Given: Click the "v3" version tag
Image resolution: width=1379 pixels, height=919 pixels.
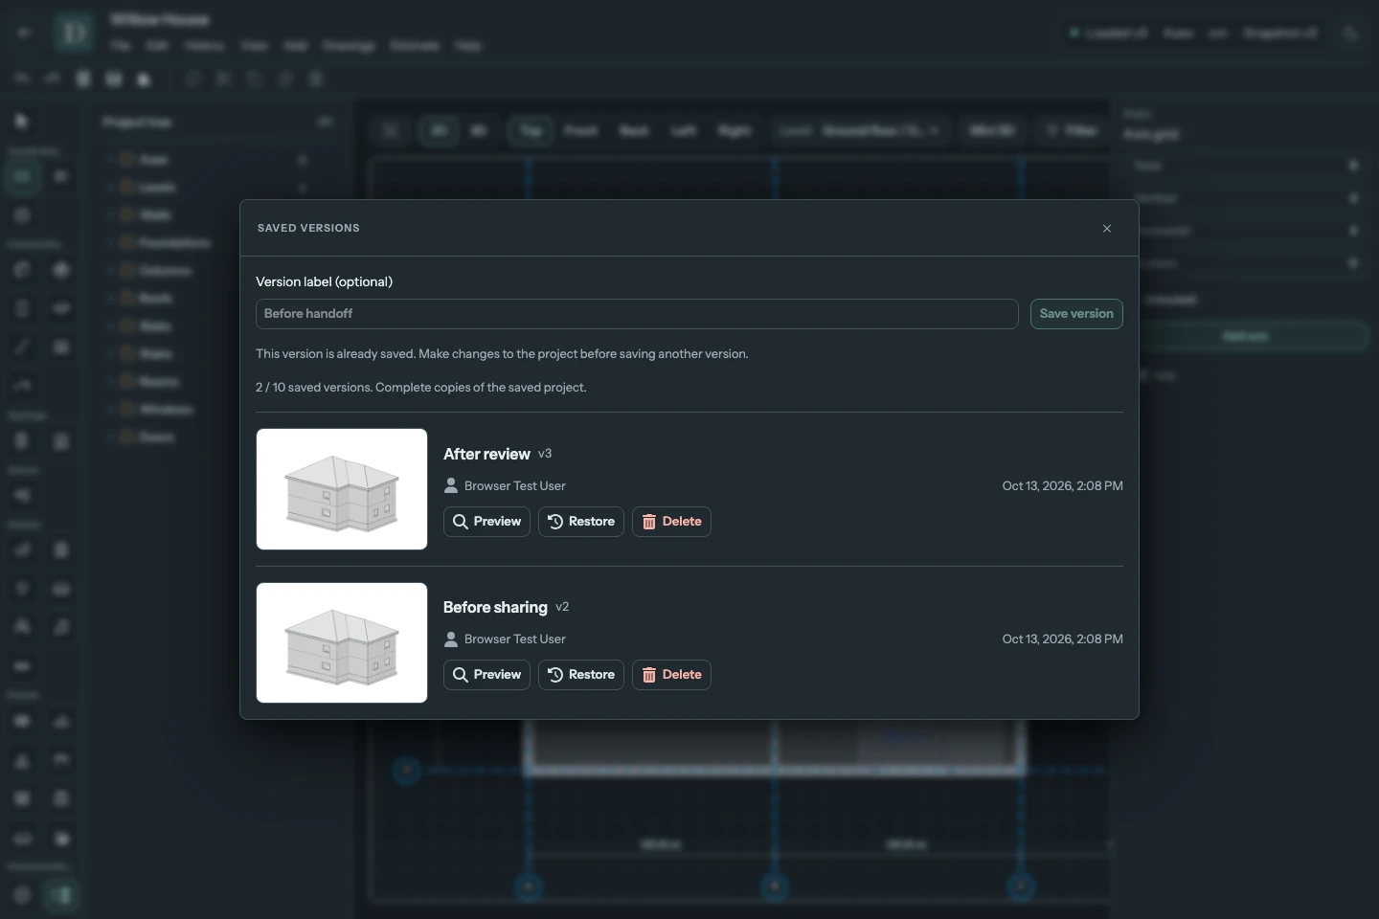Looking at the screenshot, I should tap(545, 454).
